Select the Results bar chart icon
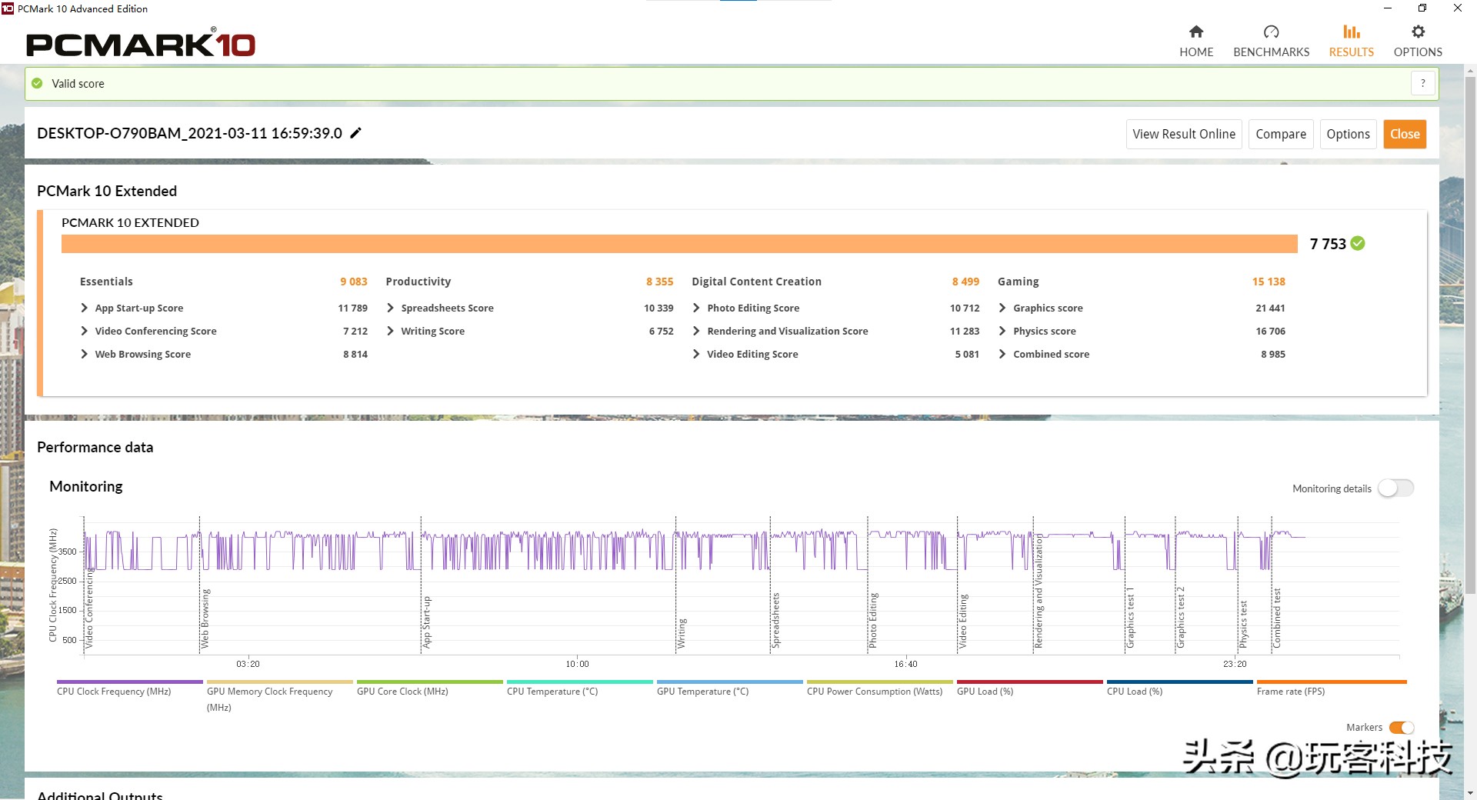 point(1351,32)
